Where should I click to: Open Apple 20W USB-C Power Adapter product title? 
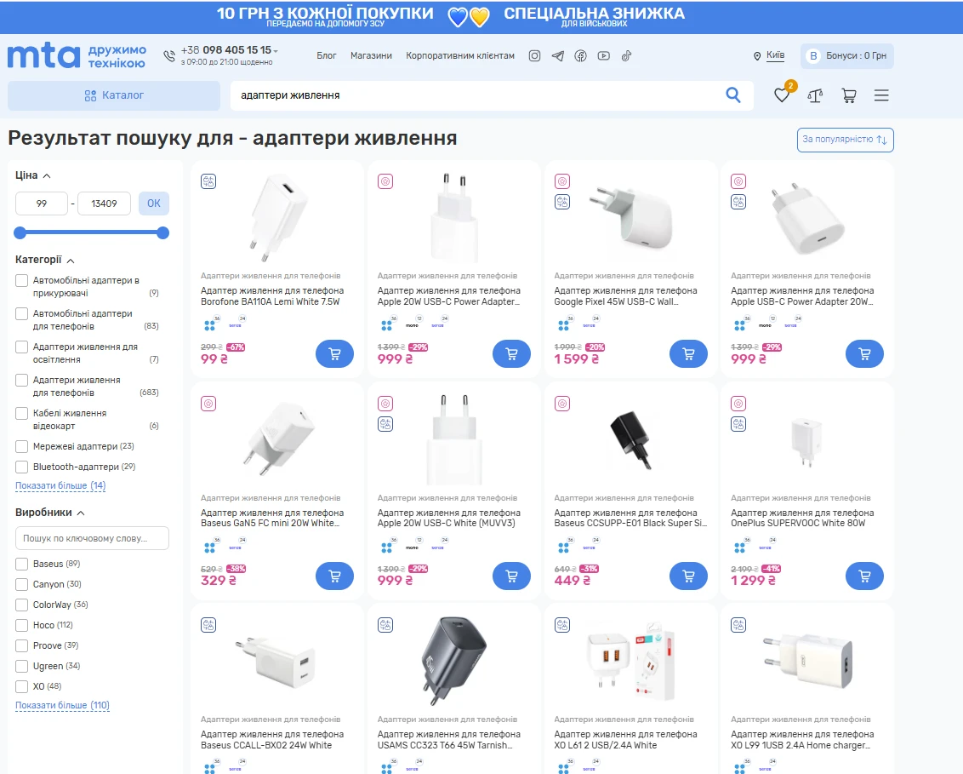coord(449,296)
